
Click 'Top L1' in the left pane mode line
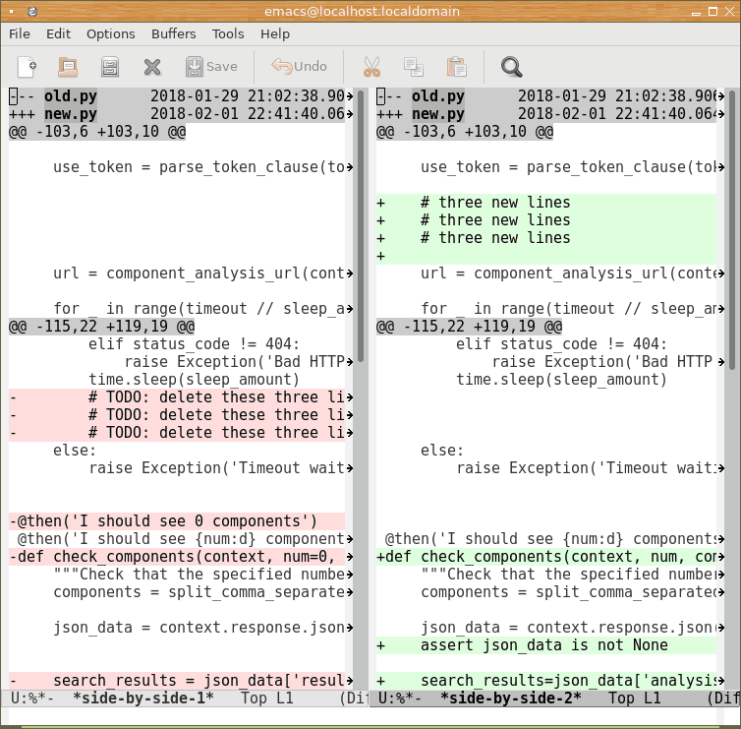[x=267, y=698]
